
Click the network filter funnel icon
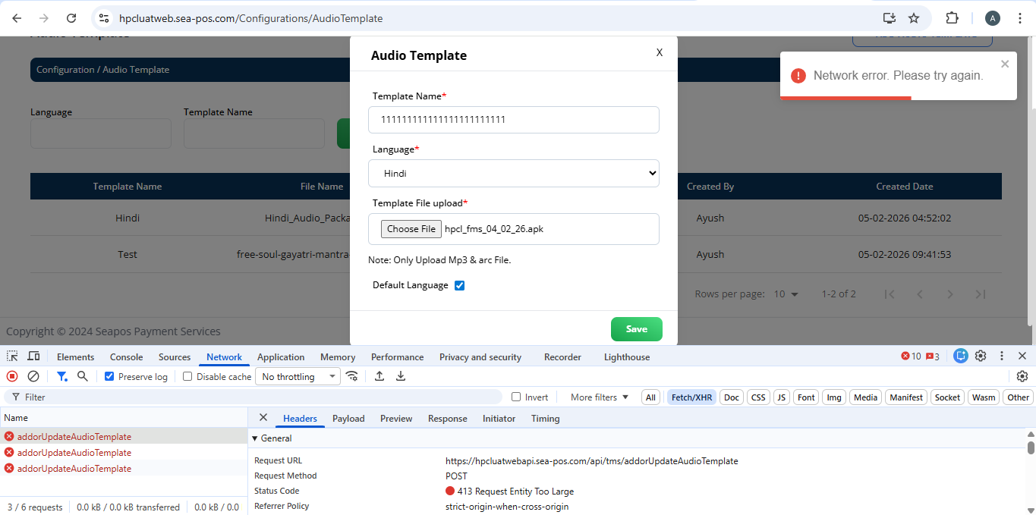pyautogui.click(x=62, y=376)
